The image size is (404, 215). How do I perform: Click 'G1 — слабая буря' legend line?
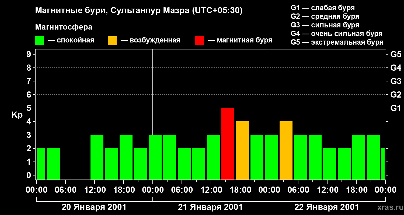323,8
